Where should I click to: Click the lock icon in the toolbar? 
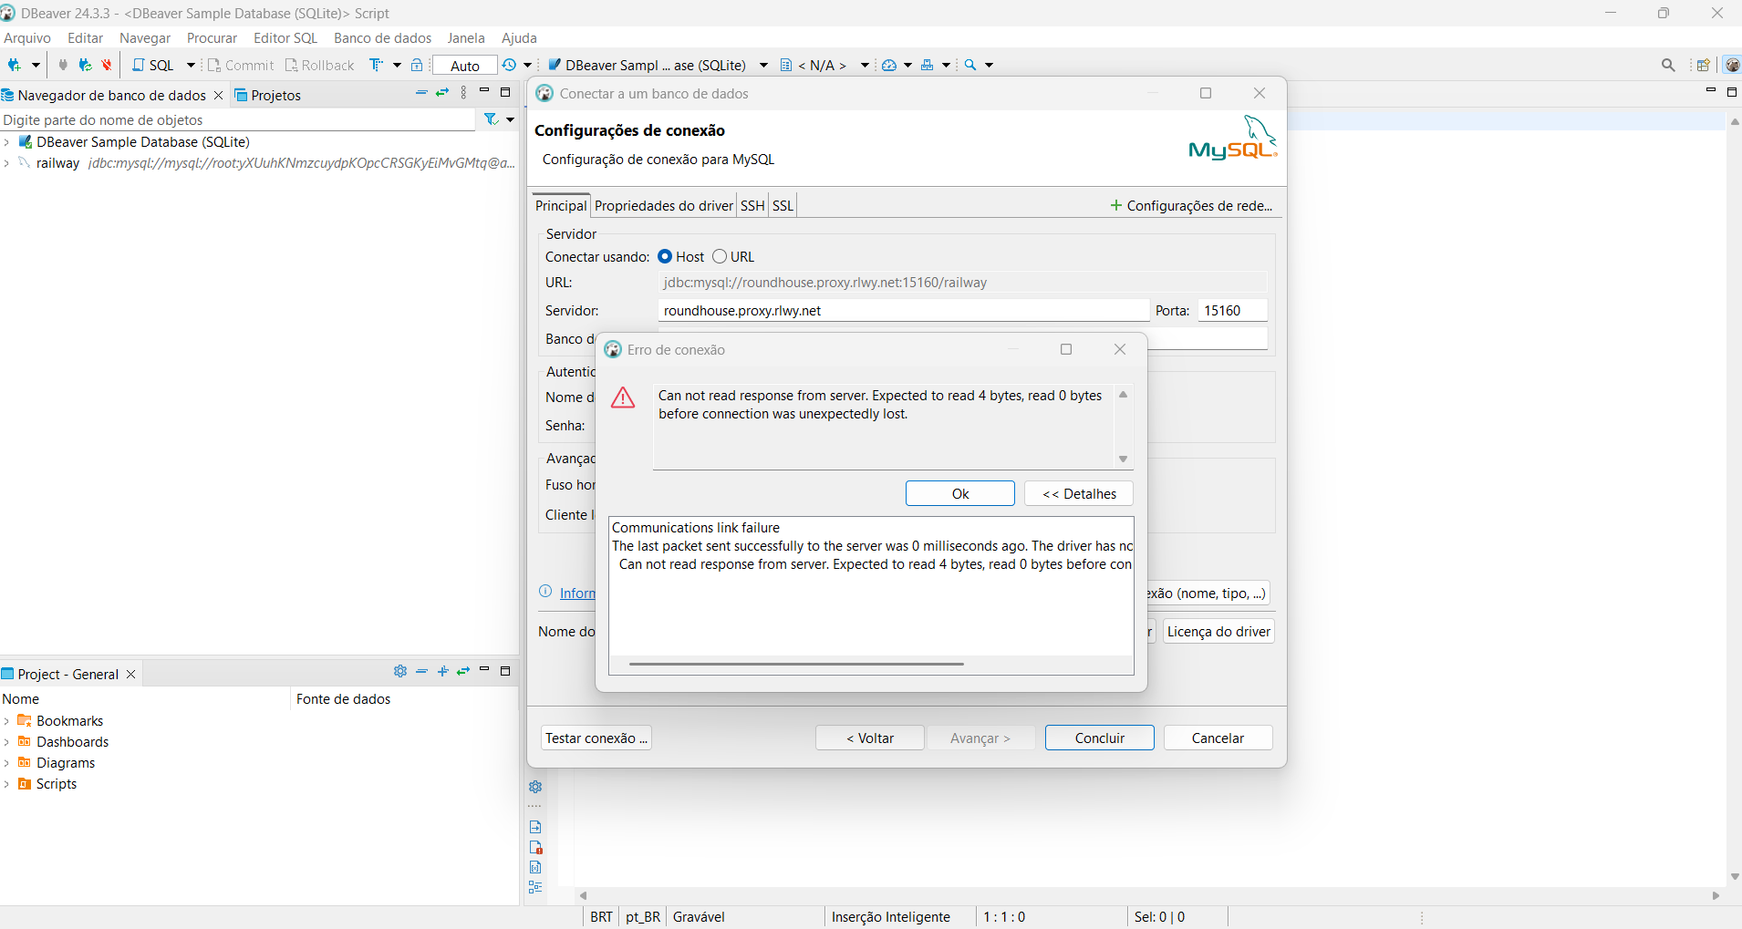417,65
